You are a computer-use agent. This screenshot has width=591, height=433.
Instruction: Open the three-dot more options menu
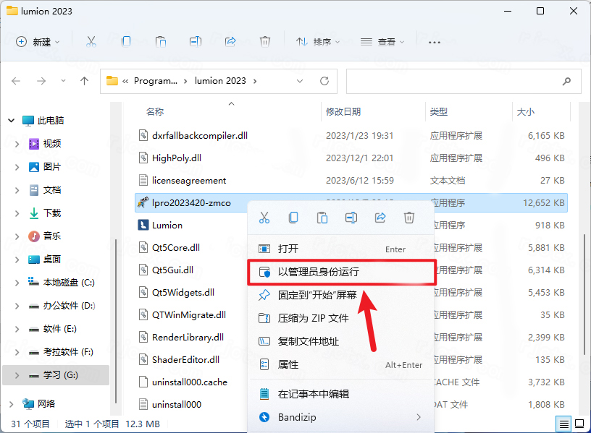pyautogui.click(x=435, y=42)
